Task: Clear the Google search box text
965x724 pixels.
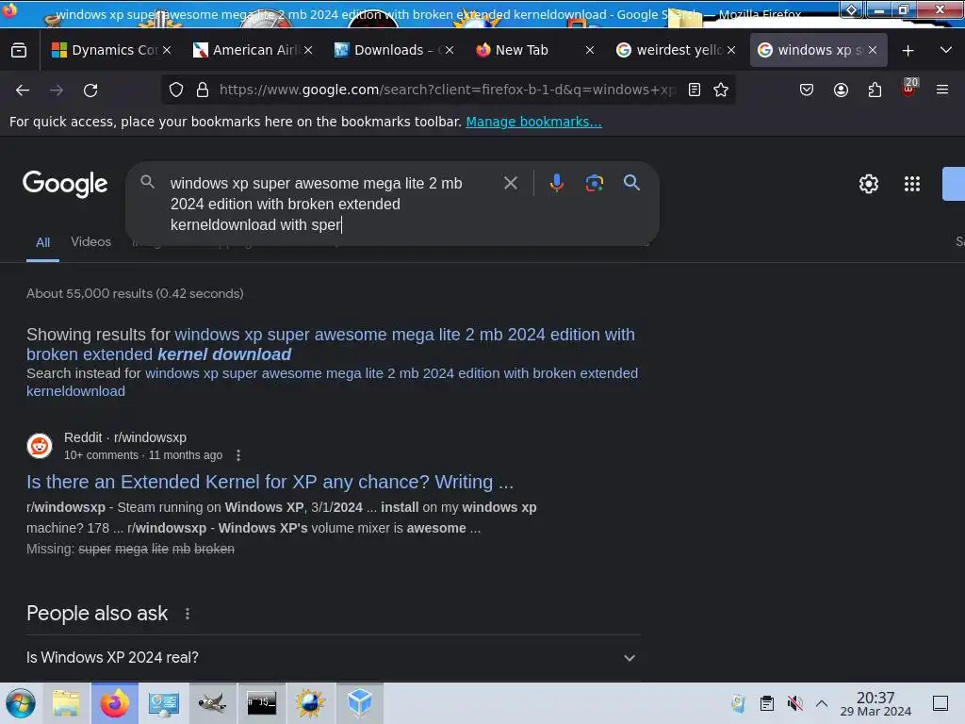Action: pos(510,183)
